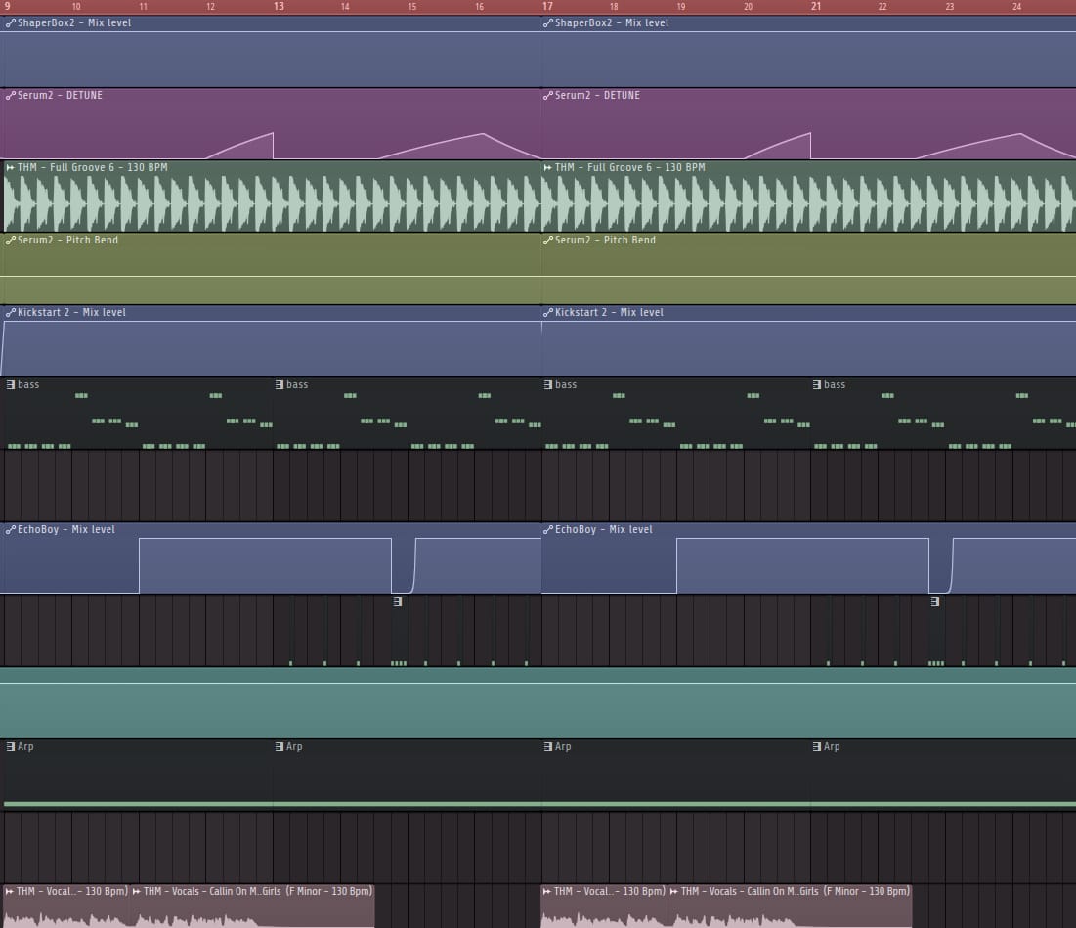Click the ShaperBox2 Mix level automation icon at bar 9

(x=11, y=23)
